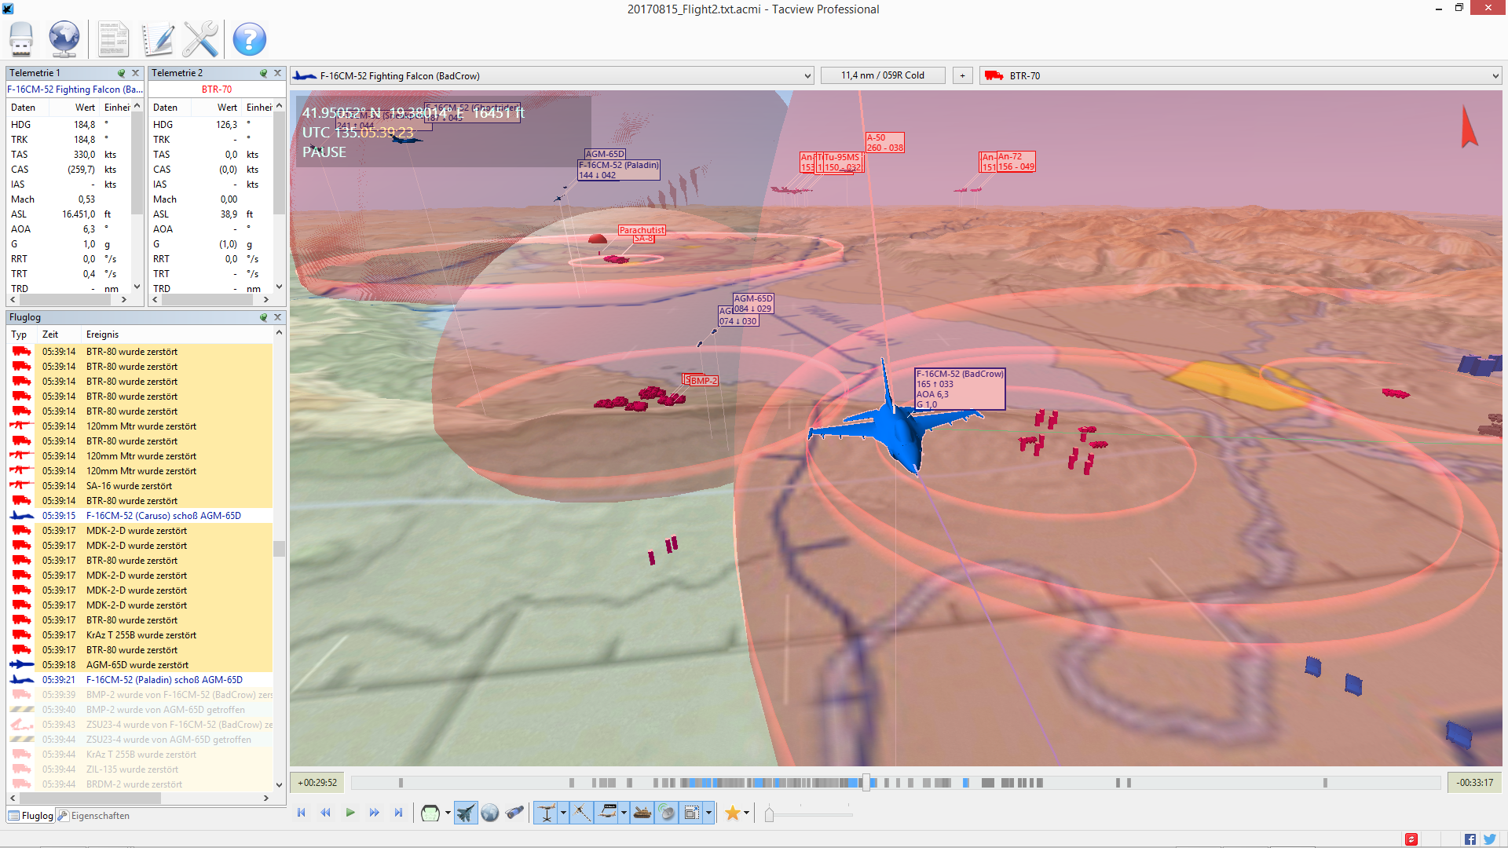Click the gold star bookmark icon

pos(732,813)
